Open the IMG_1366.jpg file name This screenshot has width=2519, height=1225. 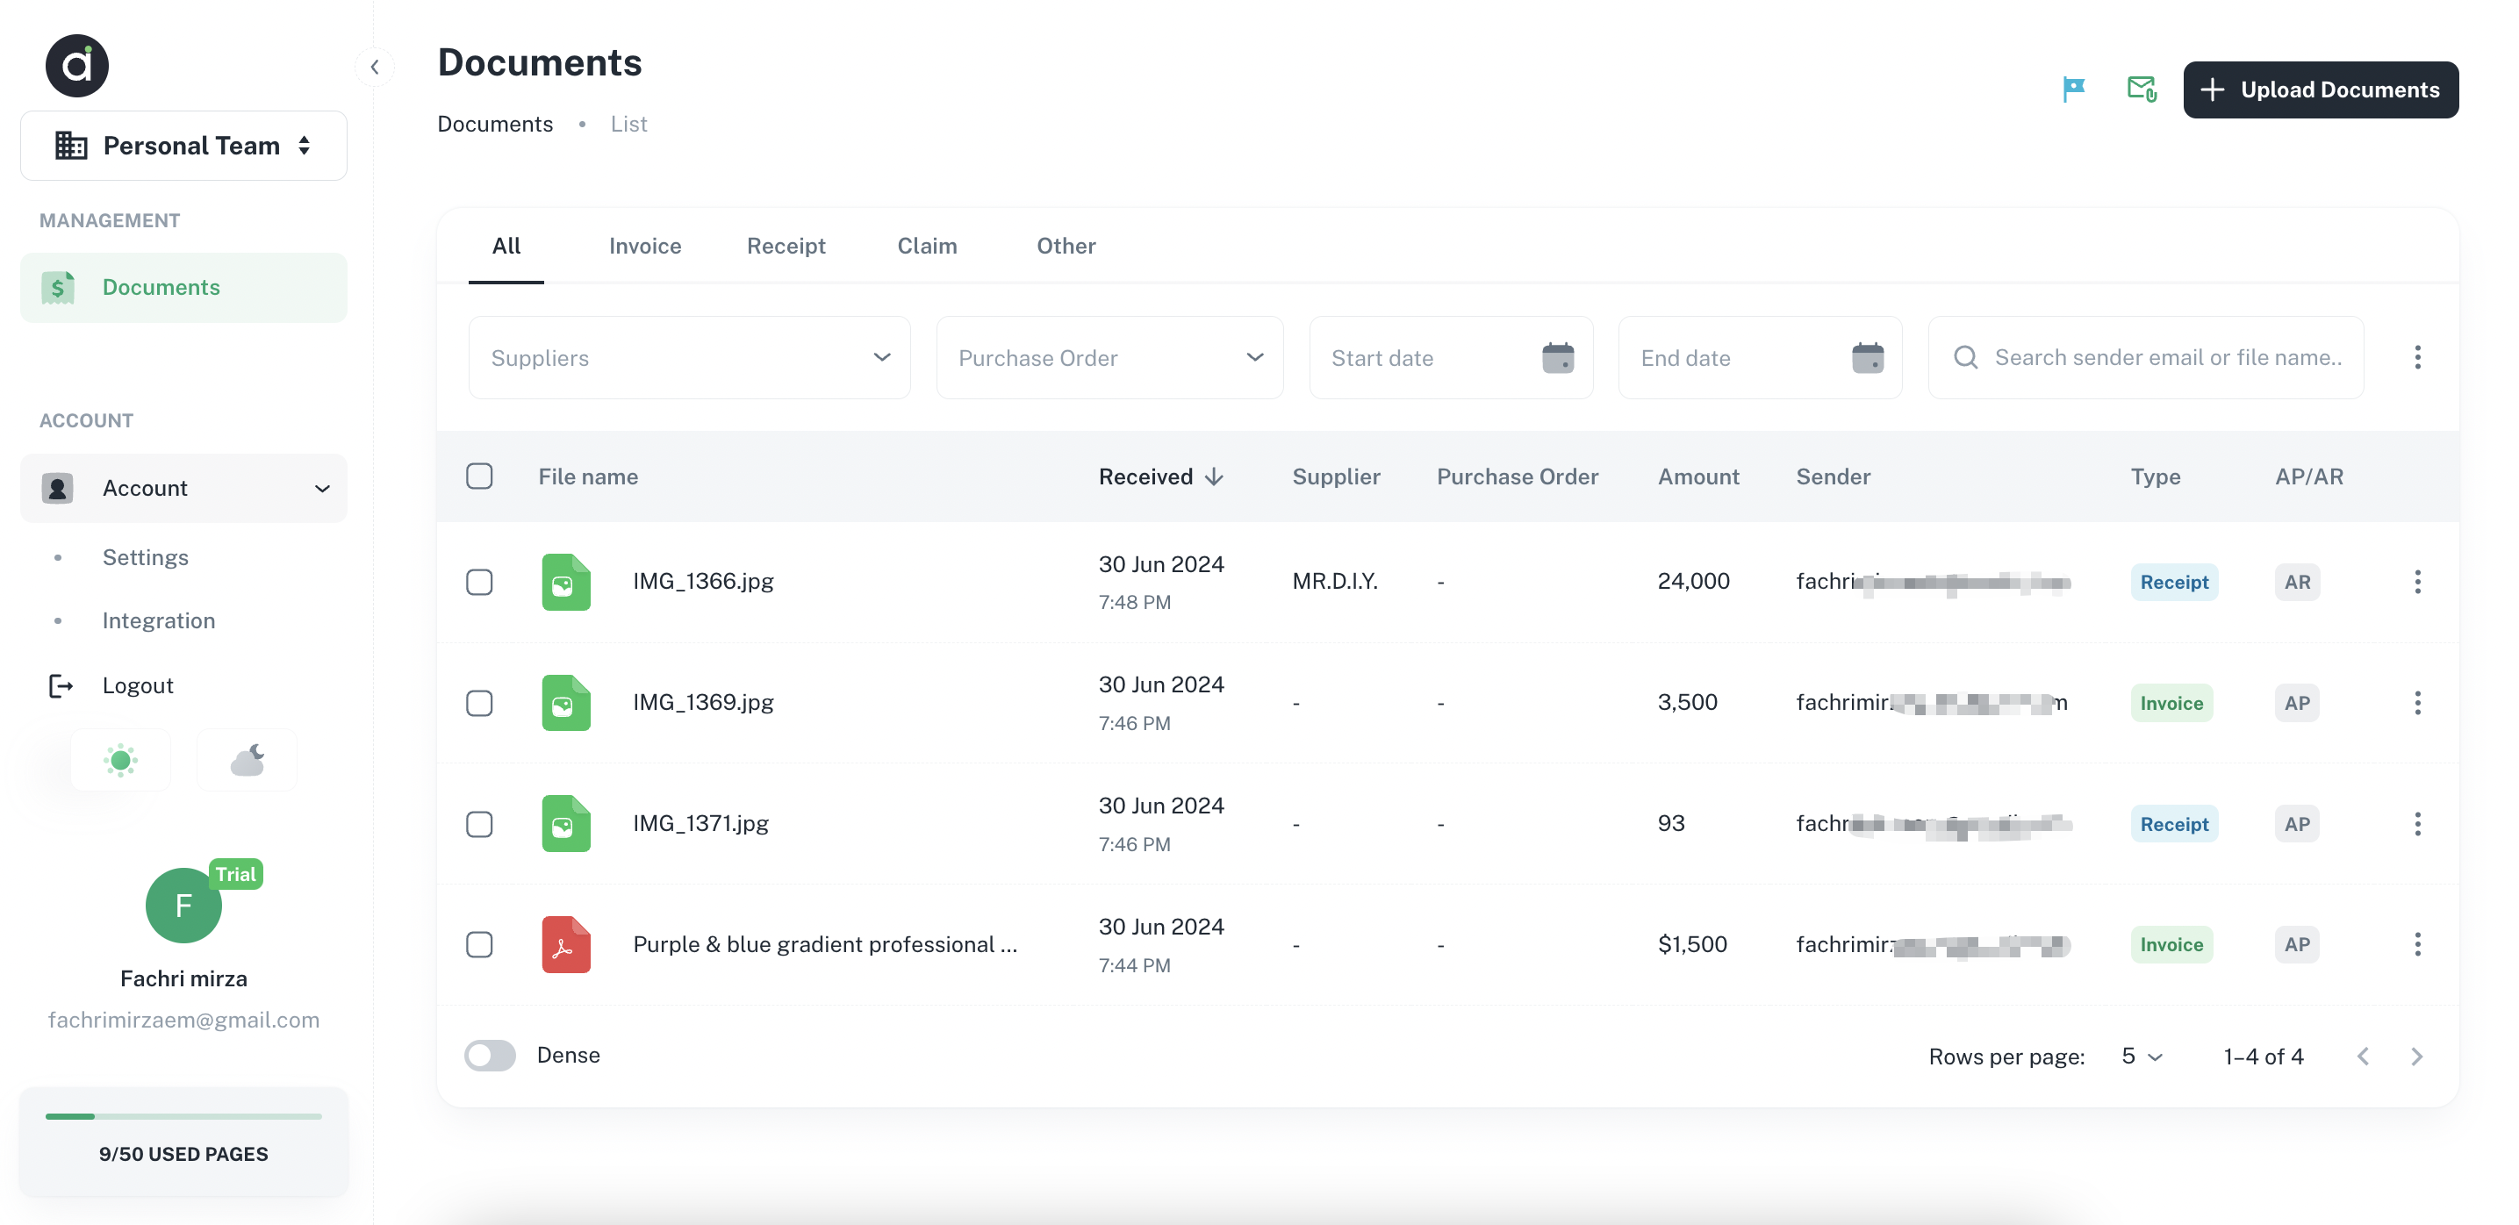coord(703,581)
